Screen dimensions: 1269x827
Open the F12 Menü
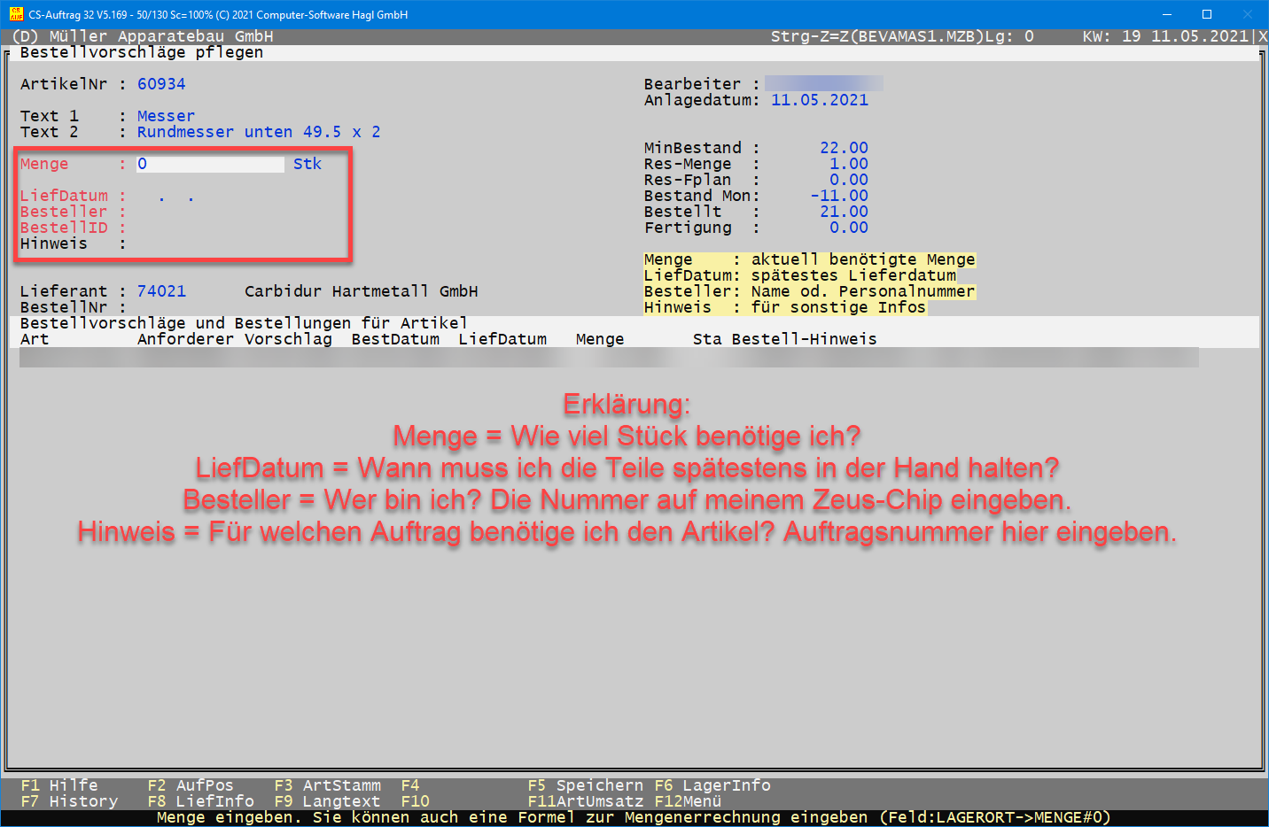coord(688,801)
